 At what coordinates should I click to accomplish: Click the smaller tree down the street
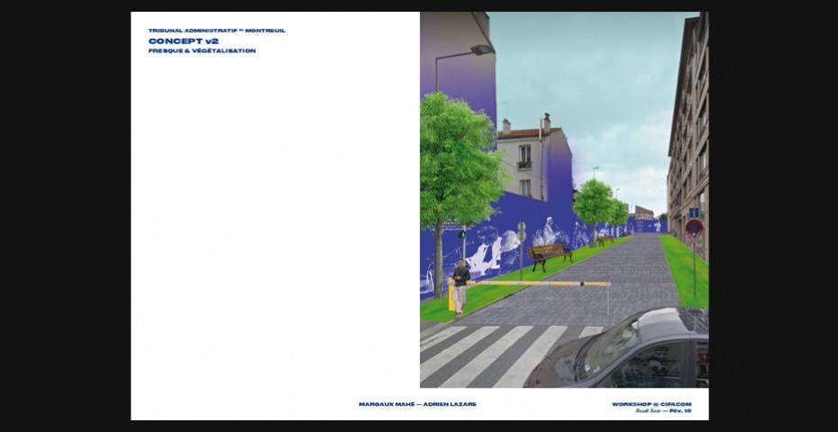click(x=594, y=202)
